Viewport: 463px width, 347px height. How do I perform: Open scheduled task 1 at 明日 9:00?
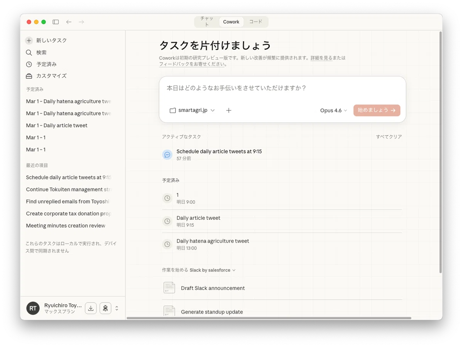pyautogui.click(x=282, y=198)
